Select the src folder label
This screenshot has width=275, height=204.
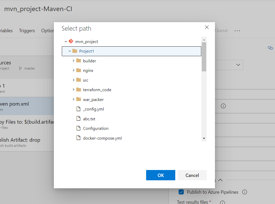click(x=86, y=80)
